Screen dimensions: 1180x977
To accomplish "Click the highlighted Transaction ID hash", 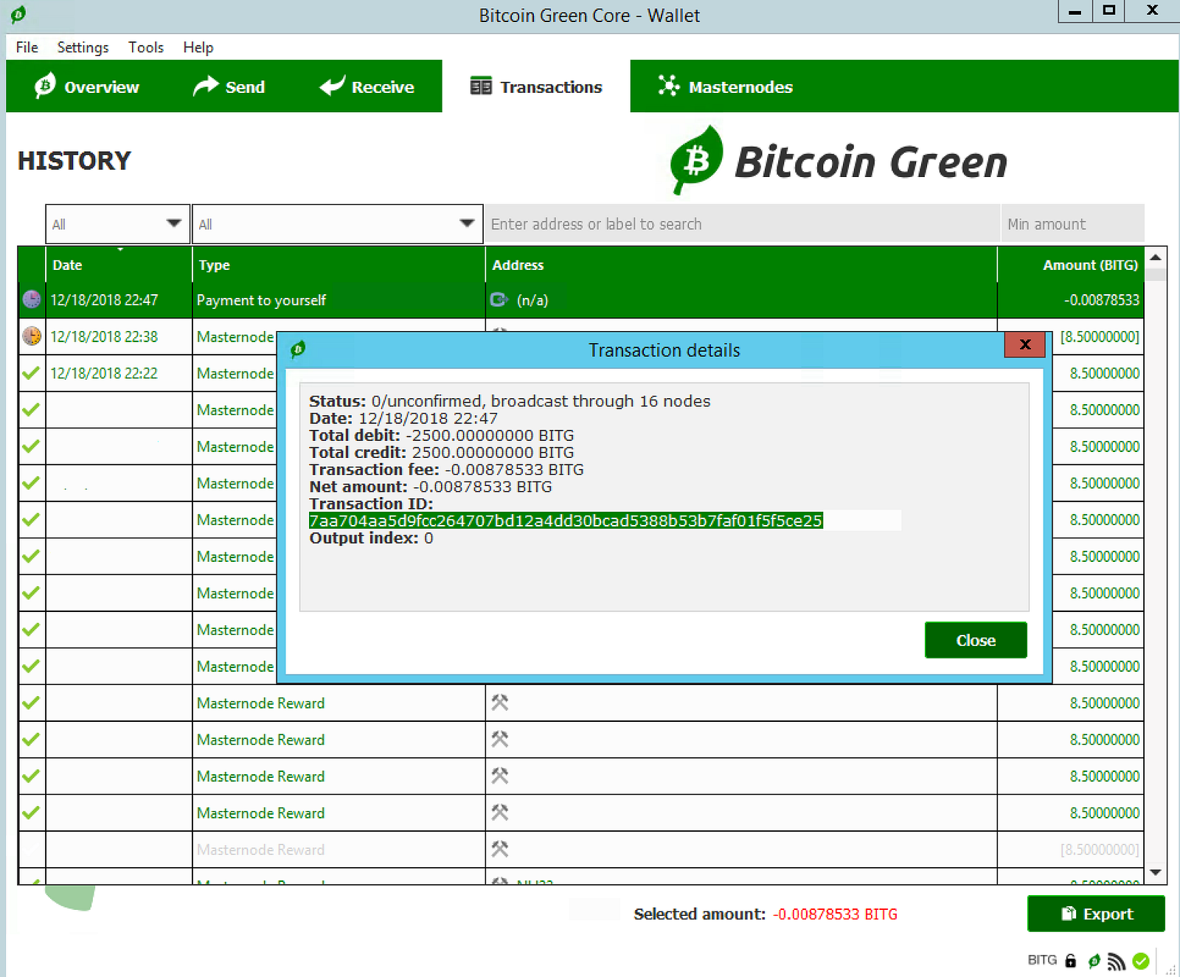I will click(566, 521).
